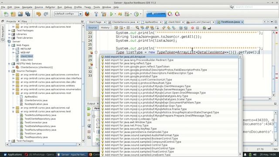Open the Run Project dropdown arrow
This screenshot has height=157, width=279.
pyautogui.click(x=115, y=14)
